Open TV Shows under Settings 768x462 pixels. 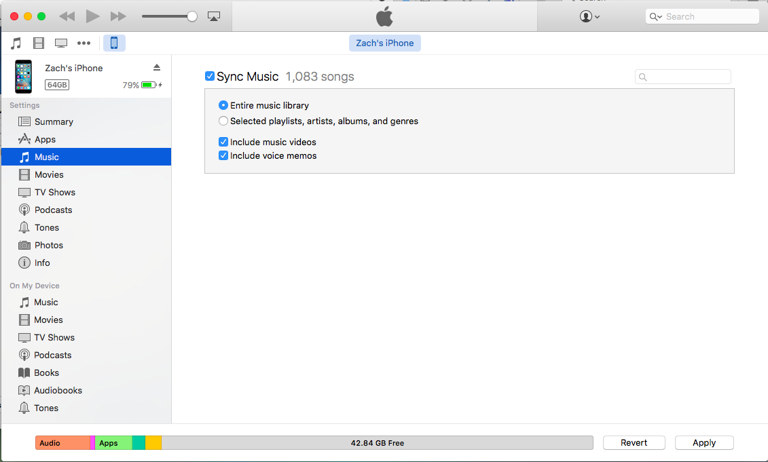click(x=86, y=192)
